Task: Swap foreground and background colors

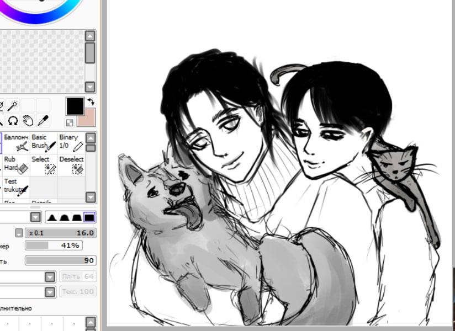Action: pos(90,102)
